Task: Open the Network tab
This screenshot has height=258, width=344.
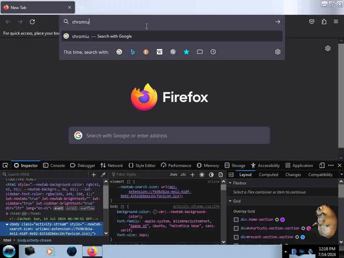Action: click(112, 165)
